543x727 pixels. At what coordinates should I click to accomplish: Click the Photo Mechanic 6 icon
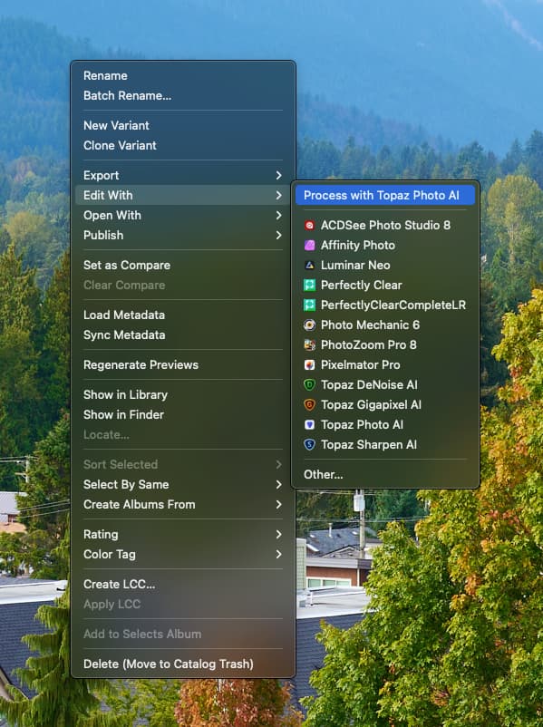[309, 325]
